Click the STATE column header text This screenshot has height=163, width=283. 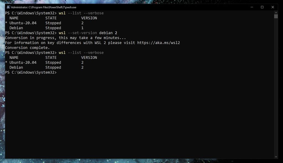(x=51, y=18)
